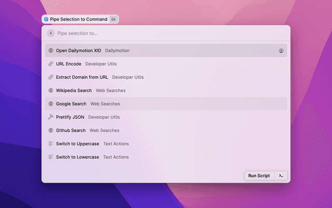Click the link icon next to Extract Domain from URL
332x208 pixels.
51,77
